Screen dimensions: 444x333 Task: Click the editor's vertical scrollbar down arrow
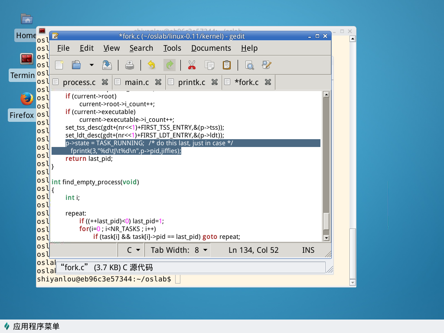327,238
